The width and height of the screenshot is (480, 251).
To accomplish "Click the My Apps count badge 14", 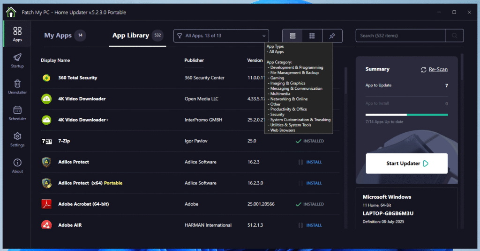I will click(80, 36).
